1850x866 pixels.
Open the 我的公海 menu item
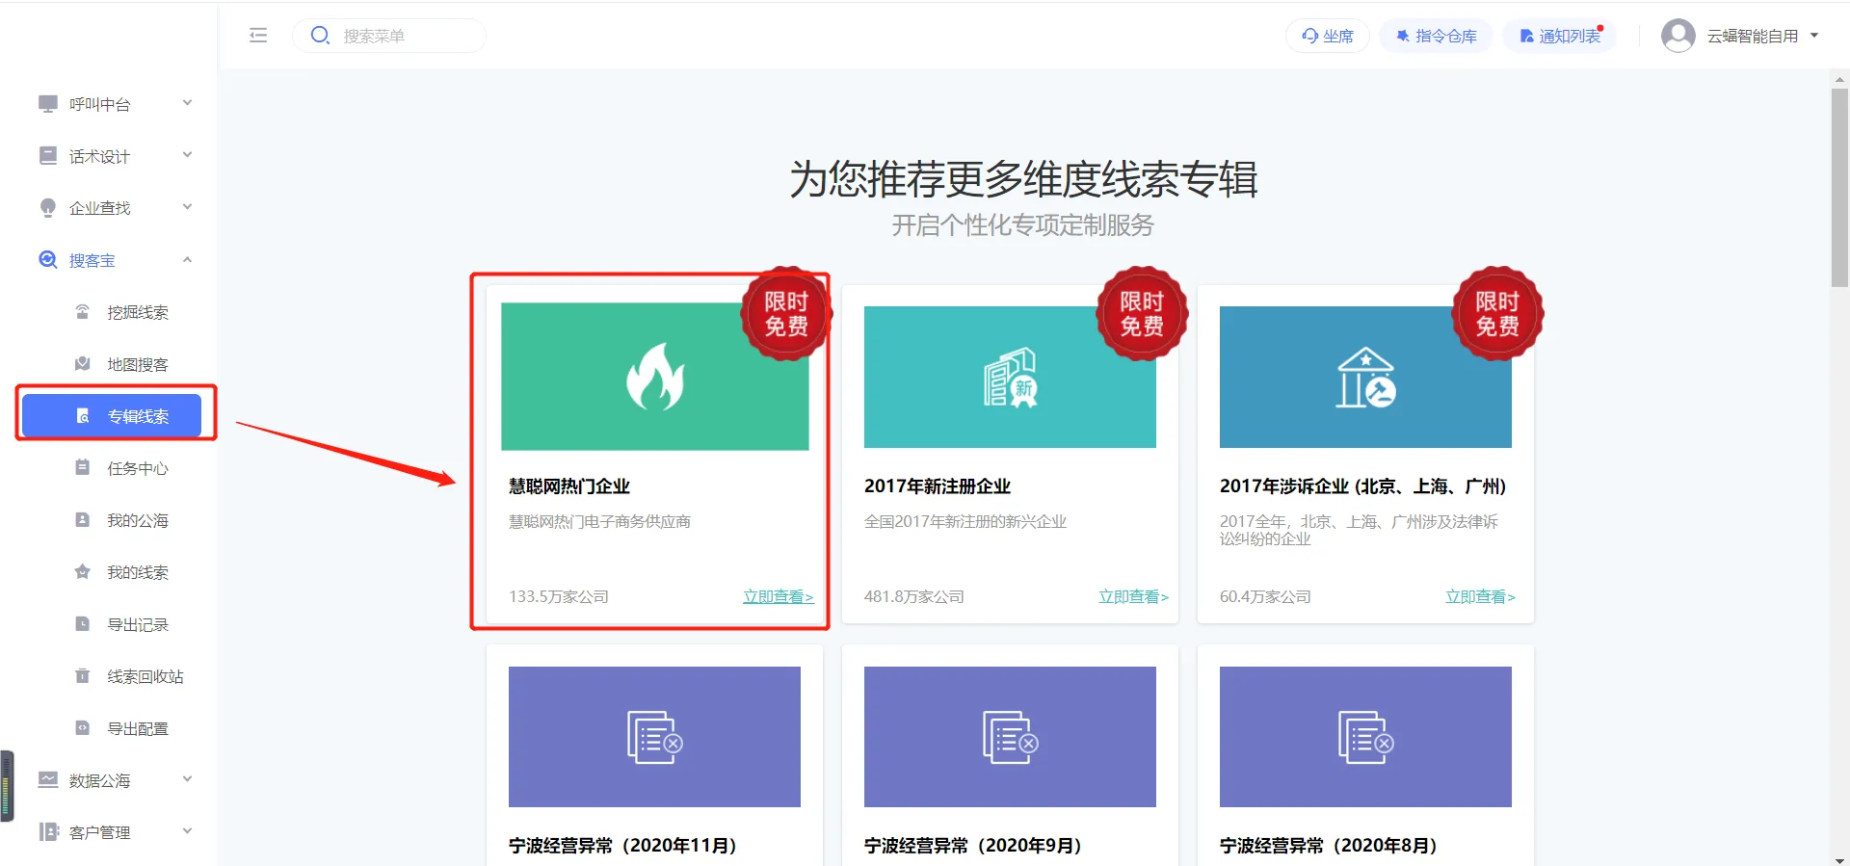[x=138, y=520]
